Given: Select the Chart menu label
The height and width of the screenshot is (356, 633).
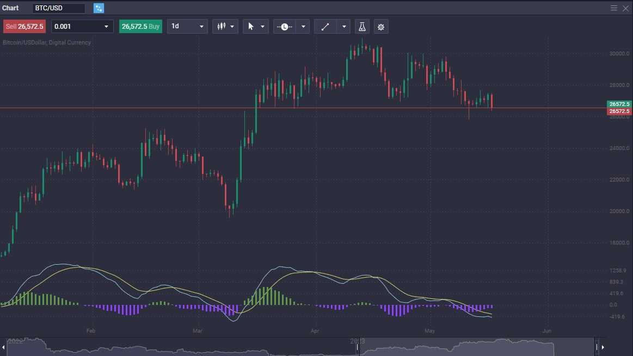Looking at the screenshot, I should [x=11, y=8].
